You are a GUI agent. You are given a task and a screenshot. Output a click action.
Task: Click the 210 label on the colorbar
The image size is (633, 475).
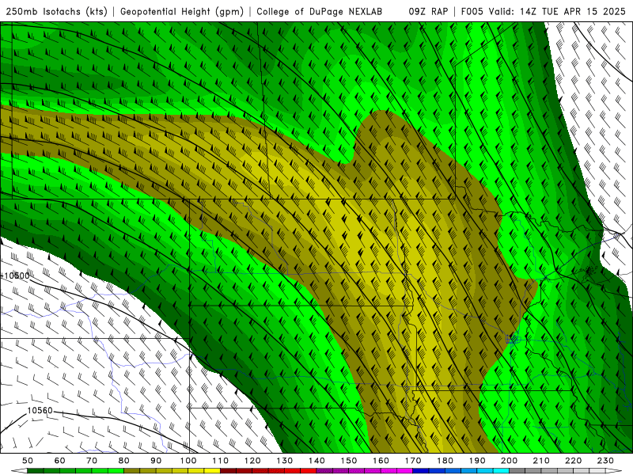click(x=541, y=461)
